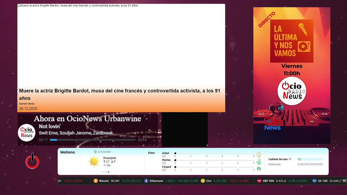Click the black video panel

[x=185, y=129]
